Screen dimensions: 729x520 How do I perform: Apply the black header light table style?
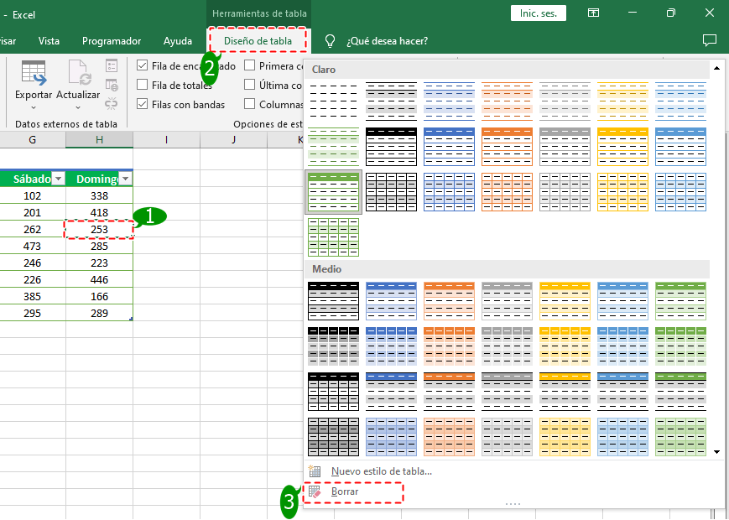(x=391, y=147)
